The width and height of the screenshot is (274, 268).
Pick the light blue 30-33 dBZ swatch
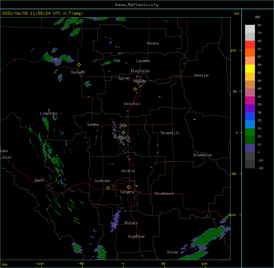point(250,124)
